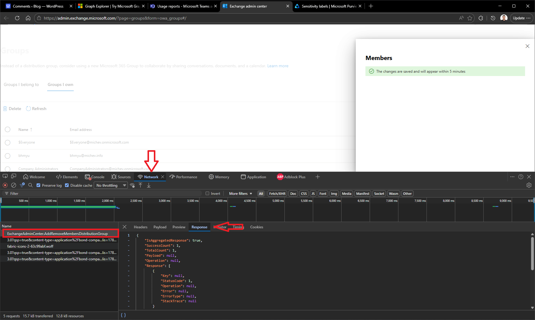Viewport: 535px width, 320px height.
Task: Toggle the JS request type filter
Action: tap(313, 194)
